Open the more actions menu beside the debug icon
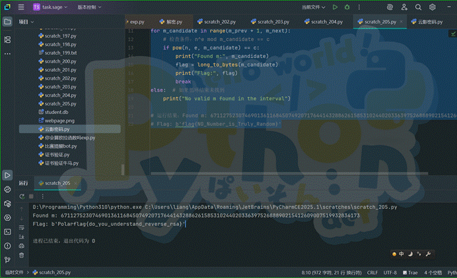This screenshot has height=278, width=457. 359,7
